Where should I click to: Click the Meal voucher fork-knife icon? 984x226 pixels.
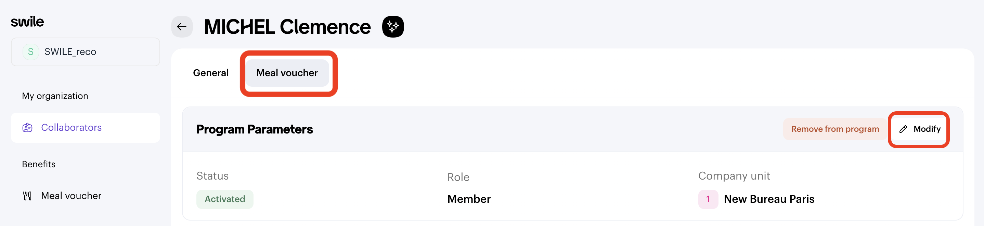coord(27,196)
